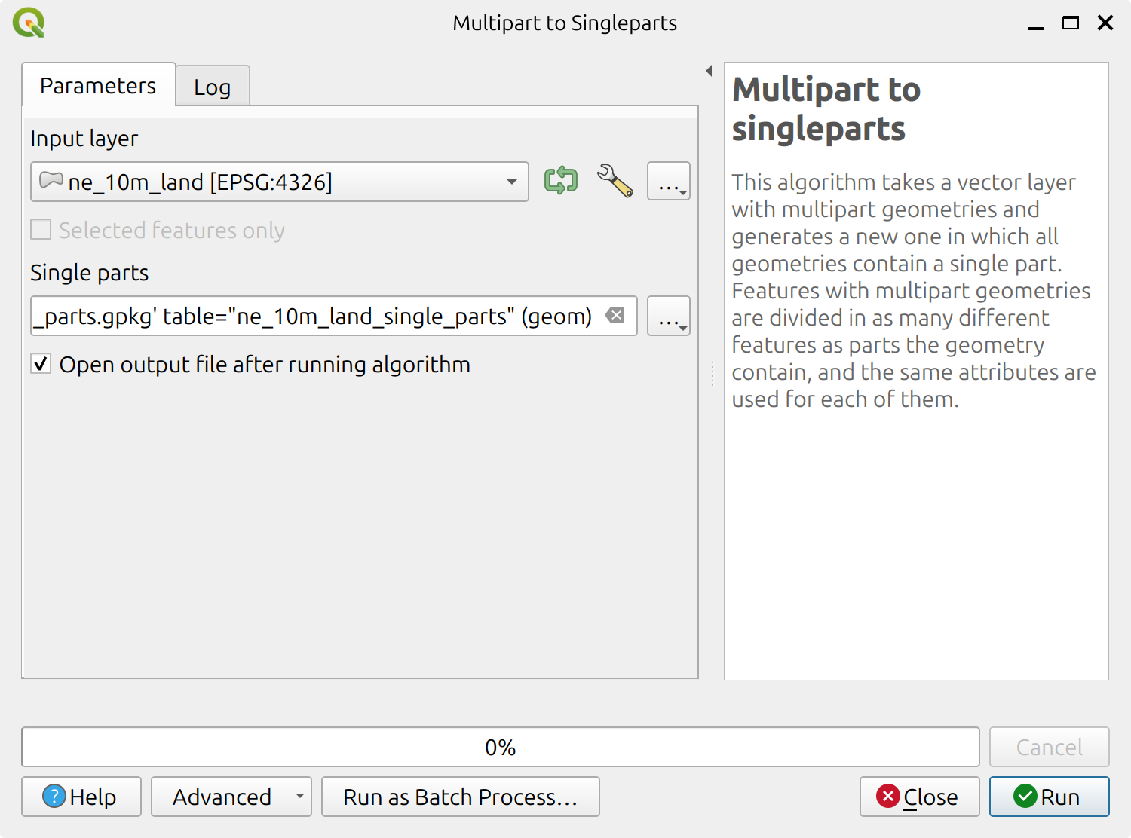1131x838 pixels.
Task: Open advanced options with the wrench icon
Action: [x=614, y=181]
